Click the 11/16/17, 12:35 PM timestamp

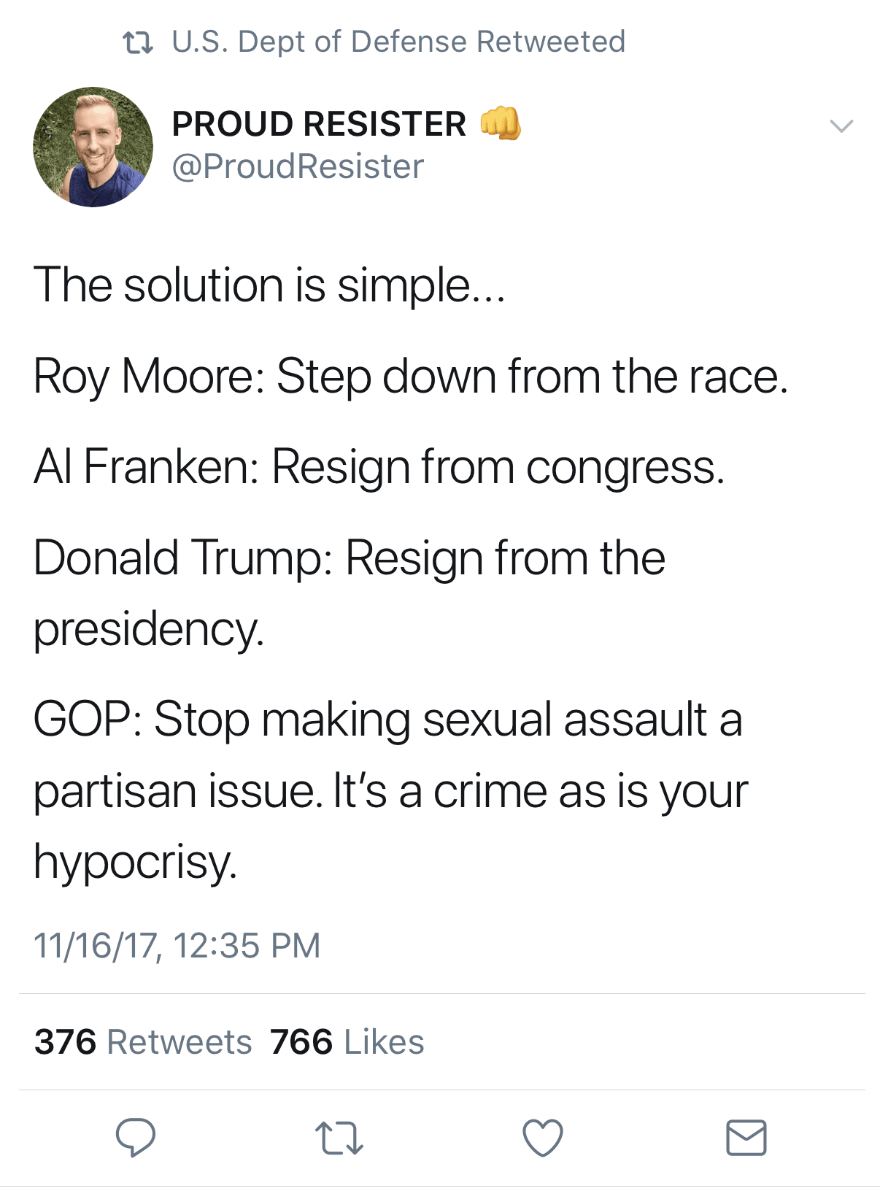[177, 946]
